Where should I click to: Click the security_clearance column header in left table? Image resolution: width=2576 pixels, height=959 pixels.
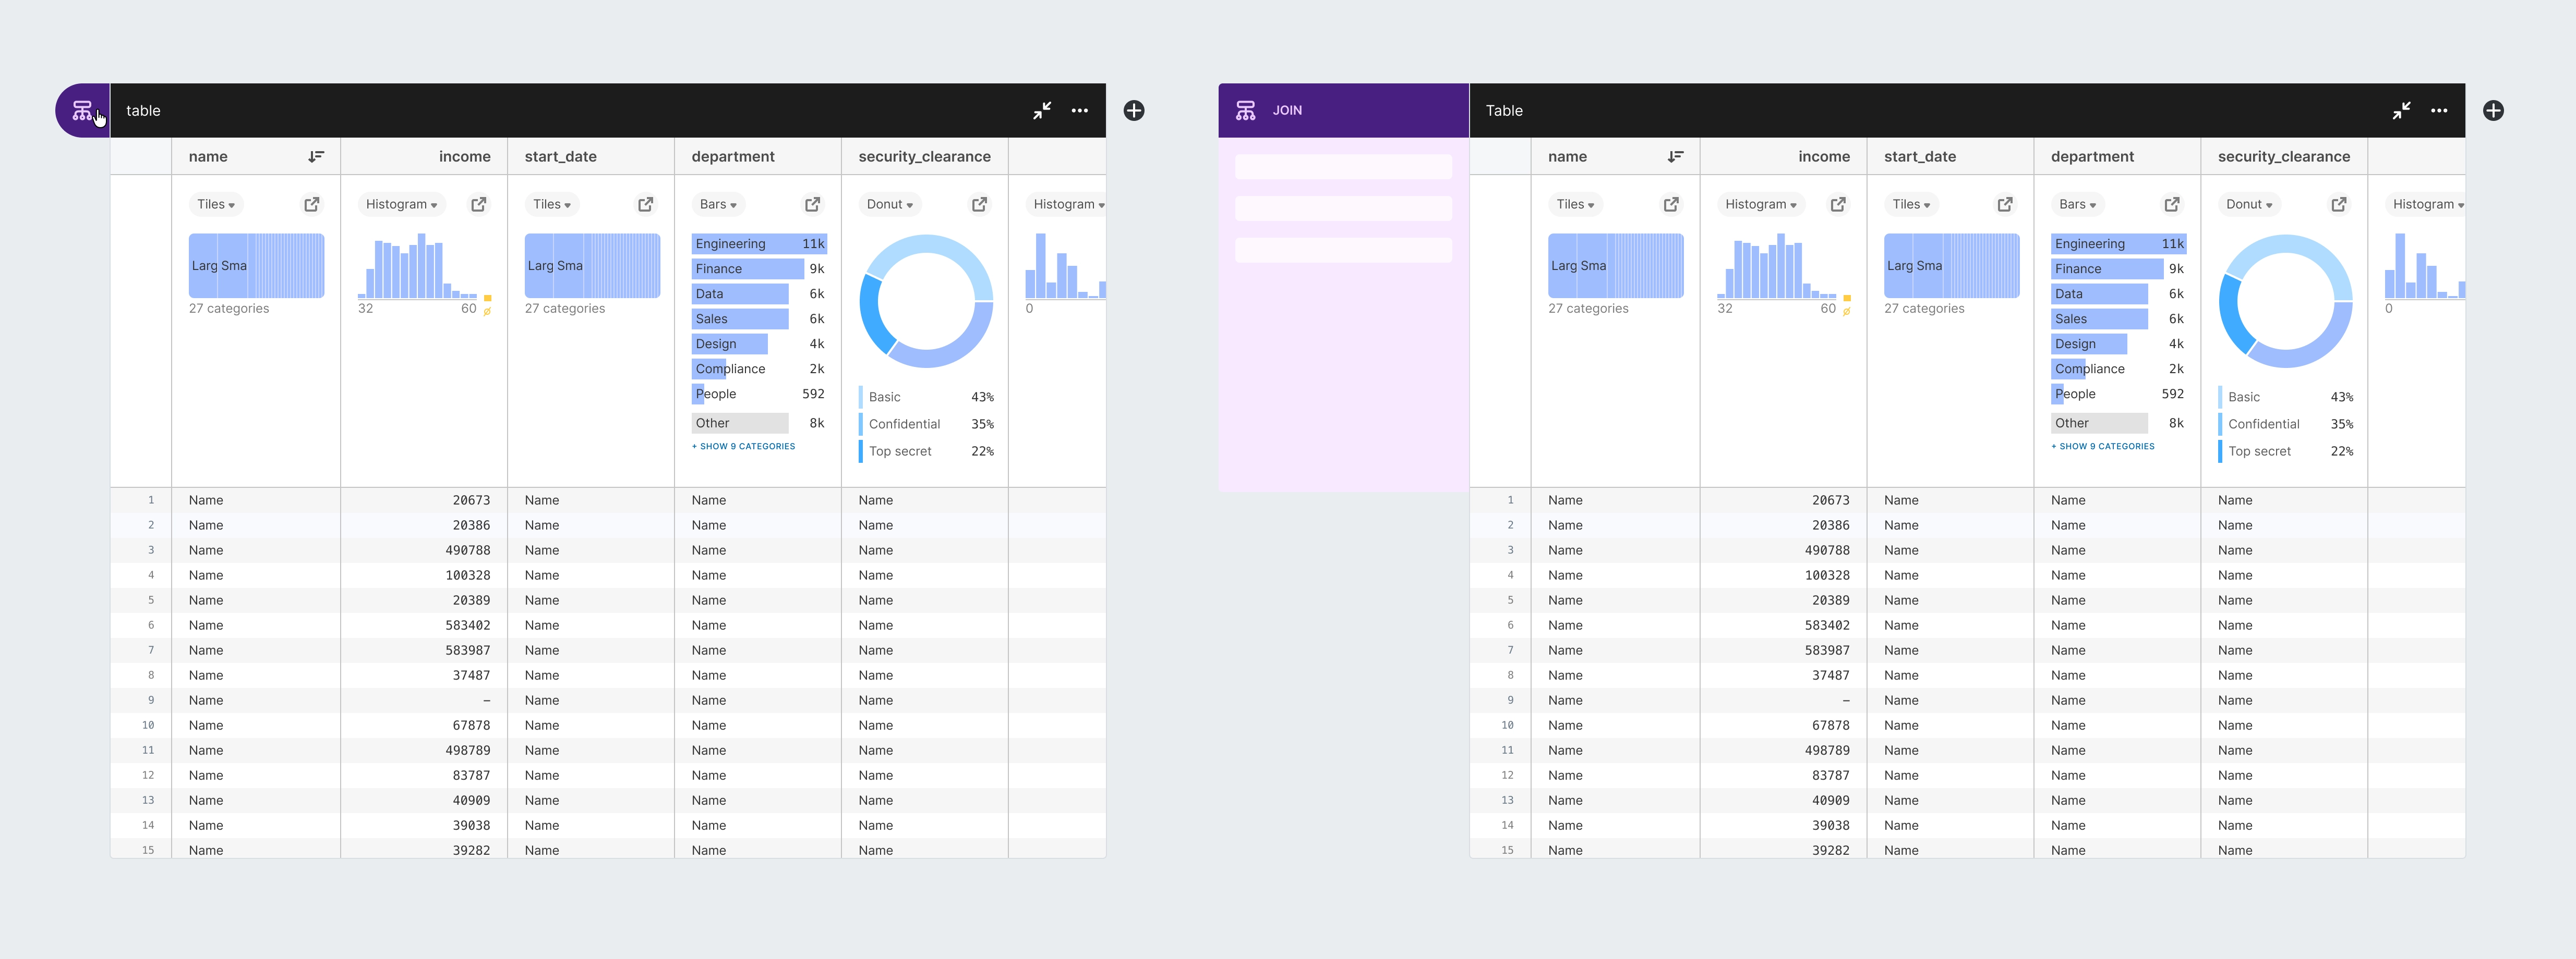click(924, 156)
